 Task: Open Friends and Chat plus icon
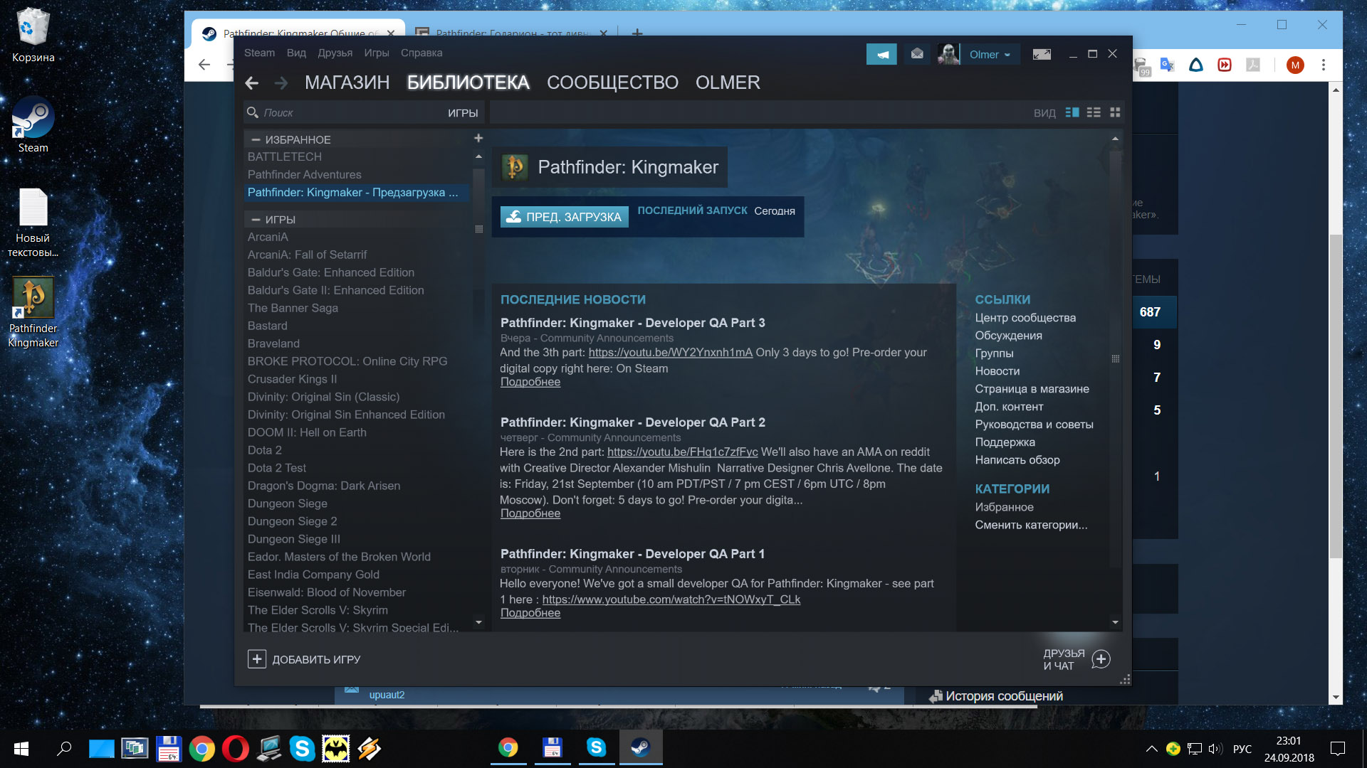[x=1101, y=659]
